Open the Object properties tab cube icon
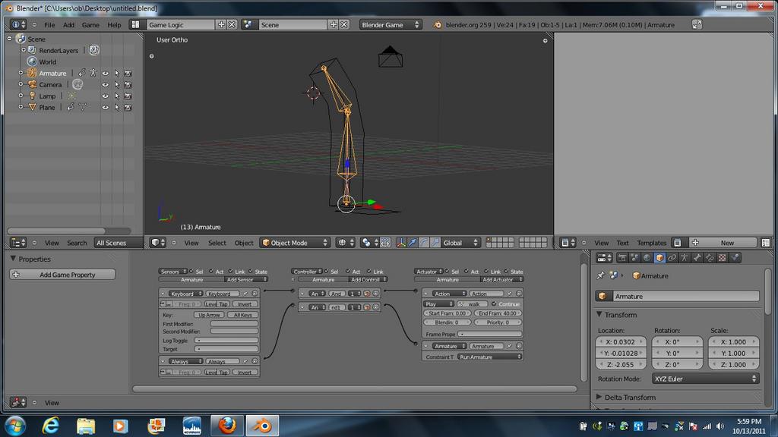Image resolution: width=778 pixels, height=437 pixels. (659, 258)
